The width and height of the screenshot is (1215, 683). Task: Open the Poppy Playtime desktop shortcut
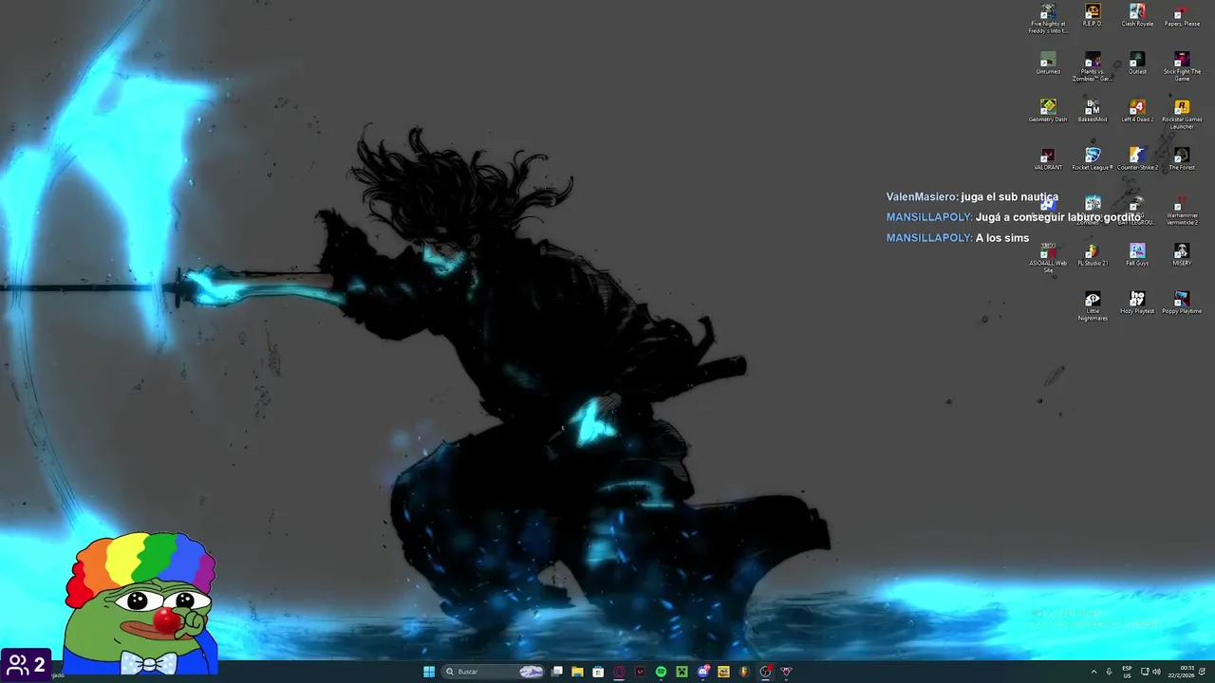pos(1182,303)
